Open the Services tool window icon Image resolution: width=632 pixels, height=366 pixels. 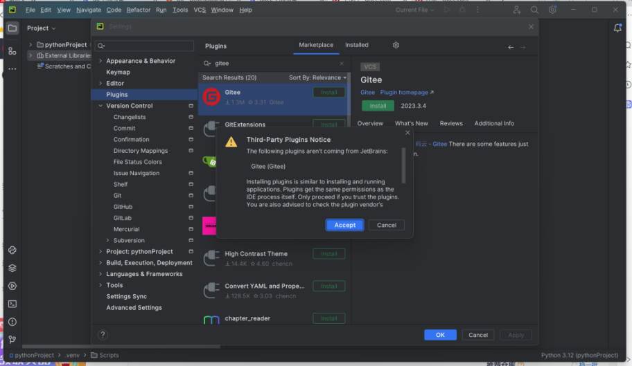click(12, 286)
